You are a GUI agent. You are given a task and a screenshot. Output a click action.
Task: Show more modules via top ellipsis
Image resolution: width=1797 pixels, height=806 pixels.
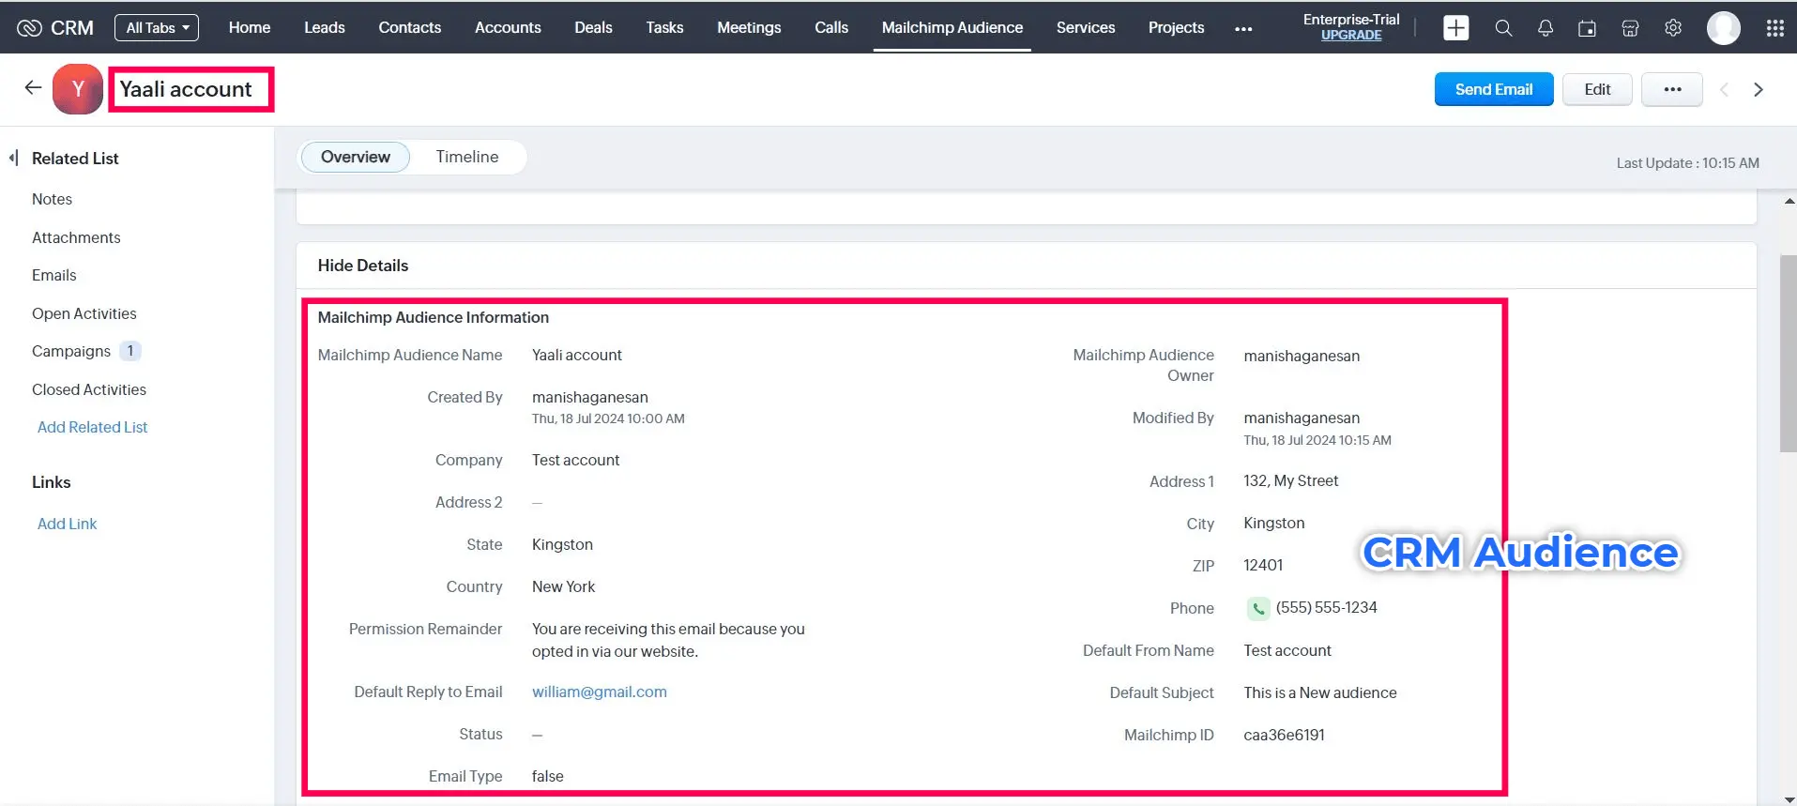click(x=1243, y=29)
